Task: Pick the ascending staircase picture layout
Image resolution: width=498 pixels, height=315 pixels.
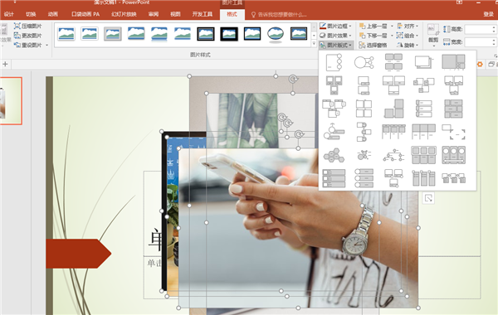Action: point(393,109)
